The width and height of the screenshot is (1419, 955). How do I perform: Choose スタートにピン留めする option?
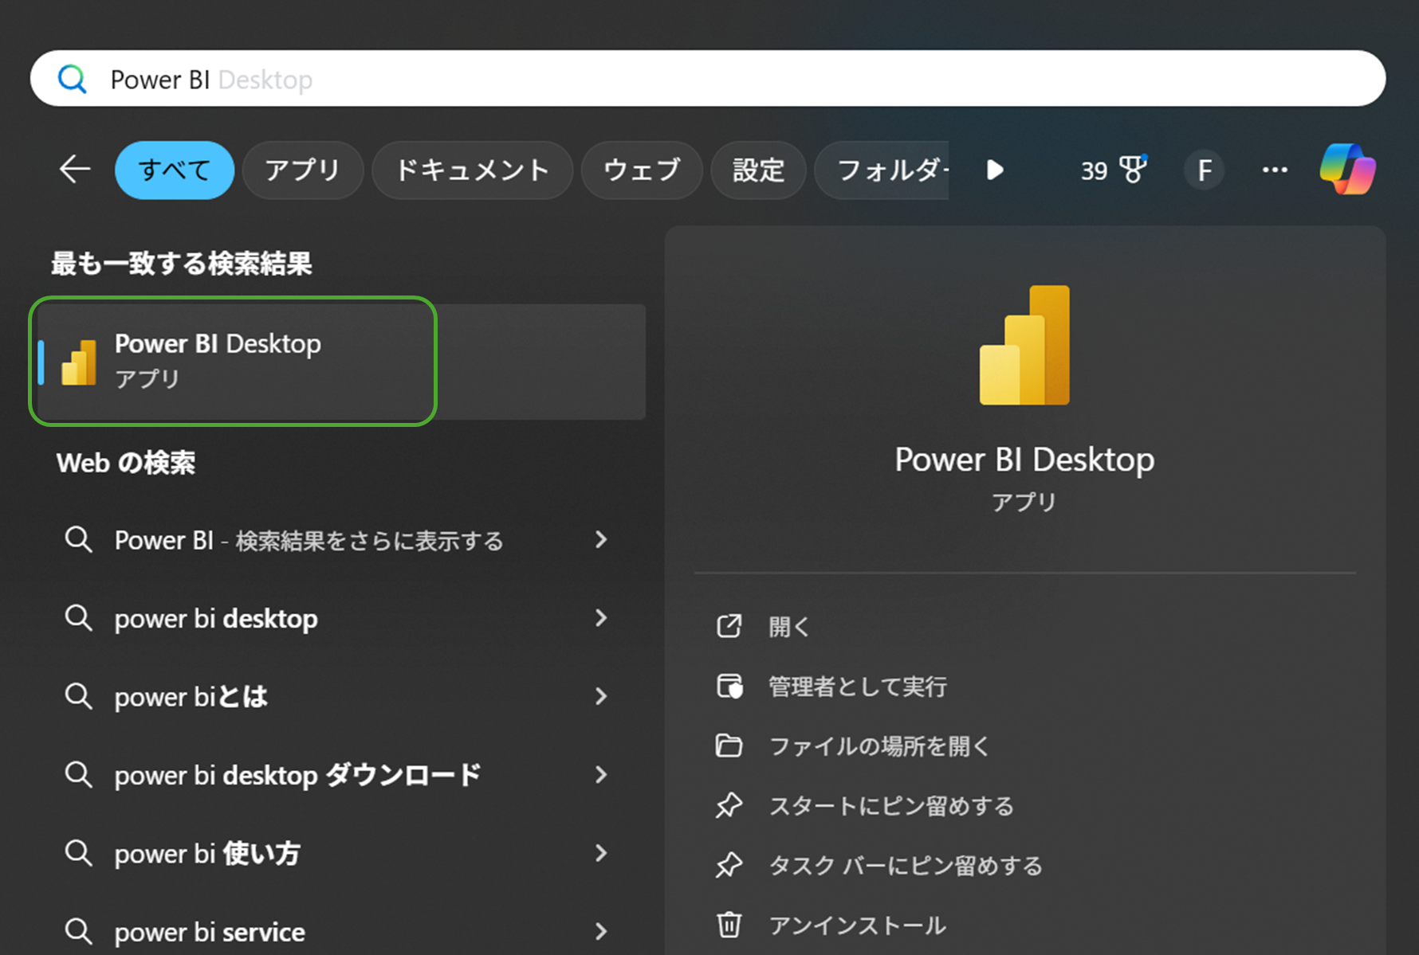890,806
